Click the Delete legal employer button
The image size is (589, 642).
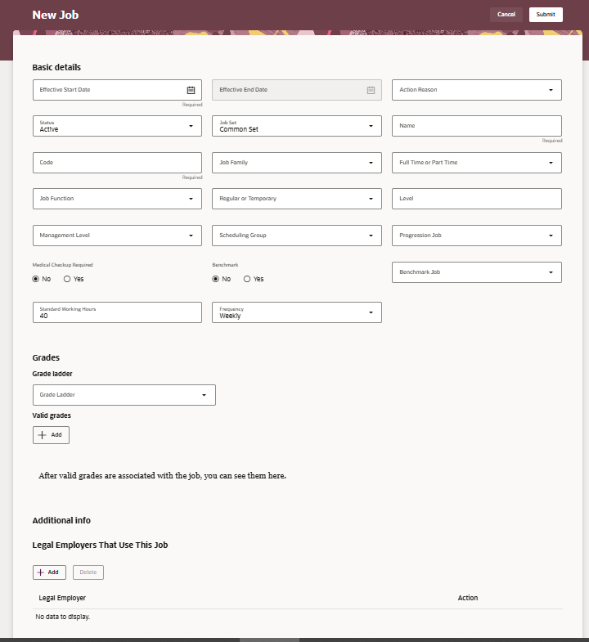[x=88, y=572]
